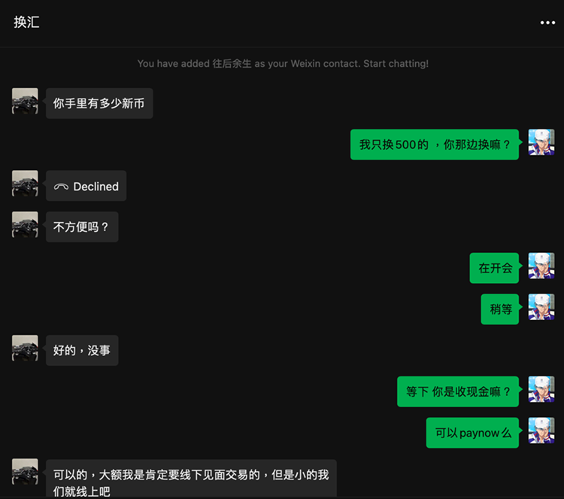Click the Declined call message bubble
564x499 pixels.
pos(86,187)
